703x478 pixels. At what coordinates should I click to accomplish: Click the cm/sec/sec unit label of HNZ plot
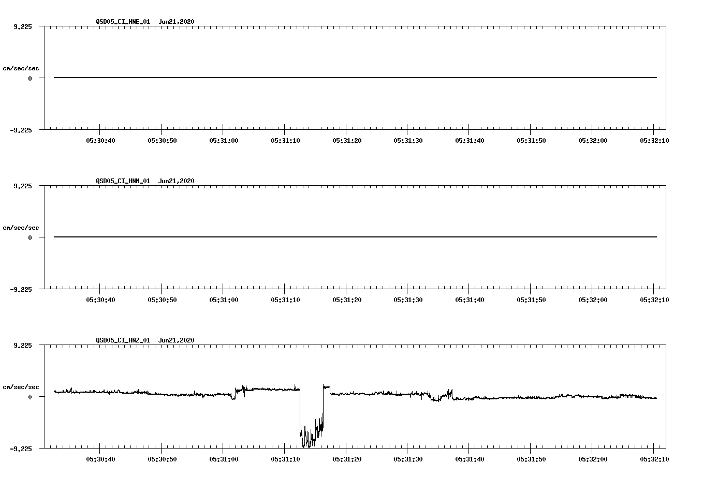click(21, 387)
